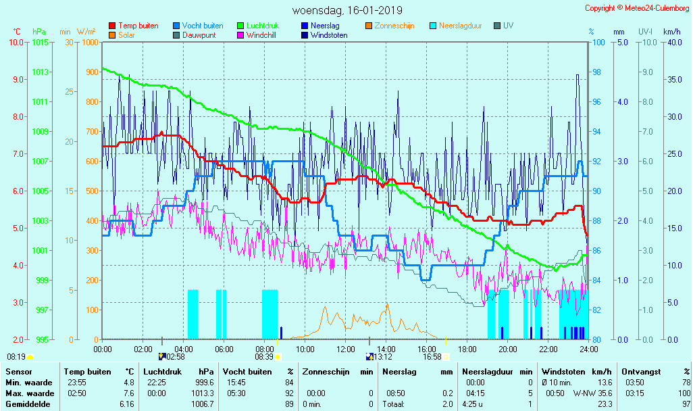
Task: Click the yellow sun icon beside 08:19
Action: pyautogui.click(x=30, y=356)
